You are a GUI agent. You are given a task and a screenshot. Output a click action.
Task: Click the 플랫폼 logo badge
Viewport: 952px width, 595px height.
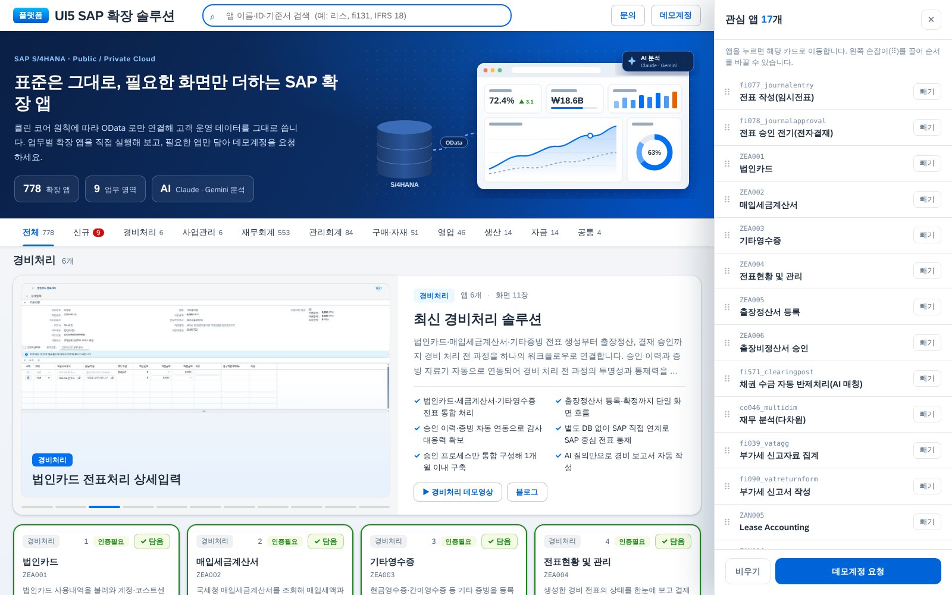pos(31,15)
